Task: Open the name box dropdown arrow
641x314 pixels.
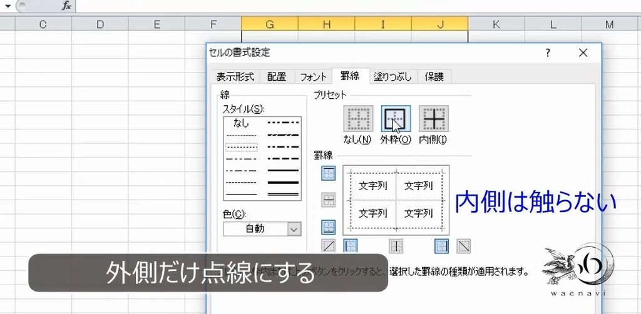Action: [7, 6]
